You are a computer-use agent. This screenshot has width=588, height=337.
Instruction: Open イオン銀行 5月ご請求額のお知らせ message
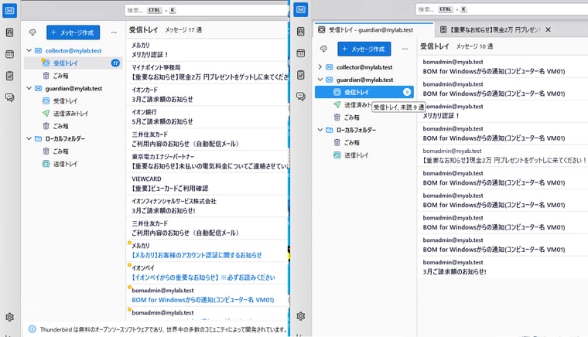[207, 117]
